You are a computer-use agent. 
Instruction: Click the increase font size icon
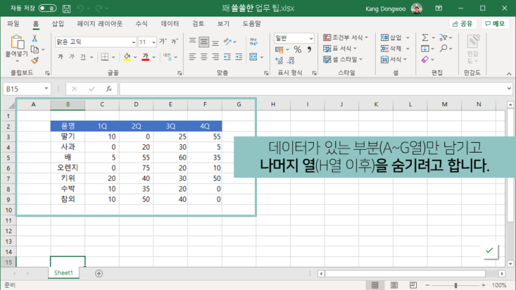(x=163, y=42)
